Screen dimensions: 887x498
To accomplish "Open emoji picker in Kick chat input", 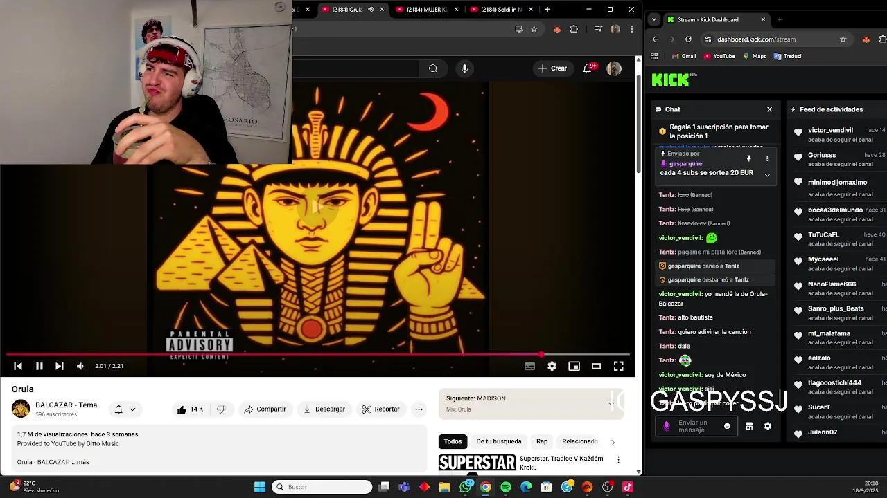I will (727, 427).
